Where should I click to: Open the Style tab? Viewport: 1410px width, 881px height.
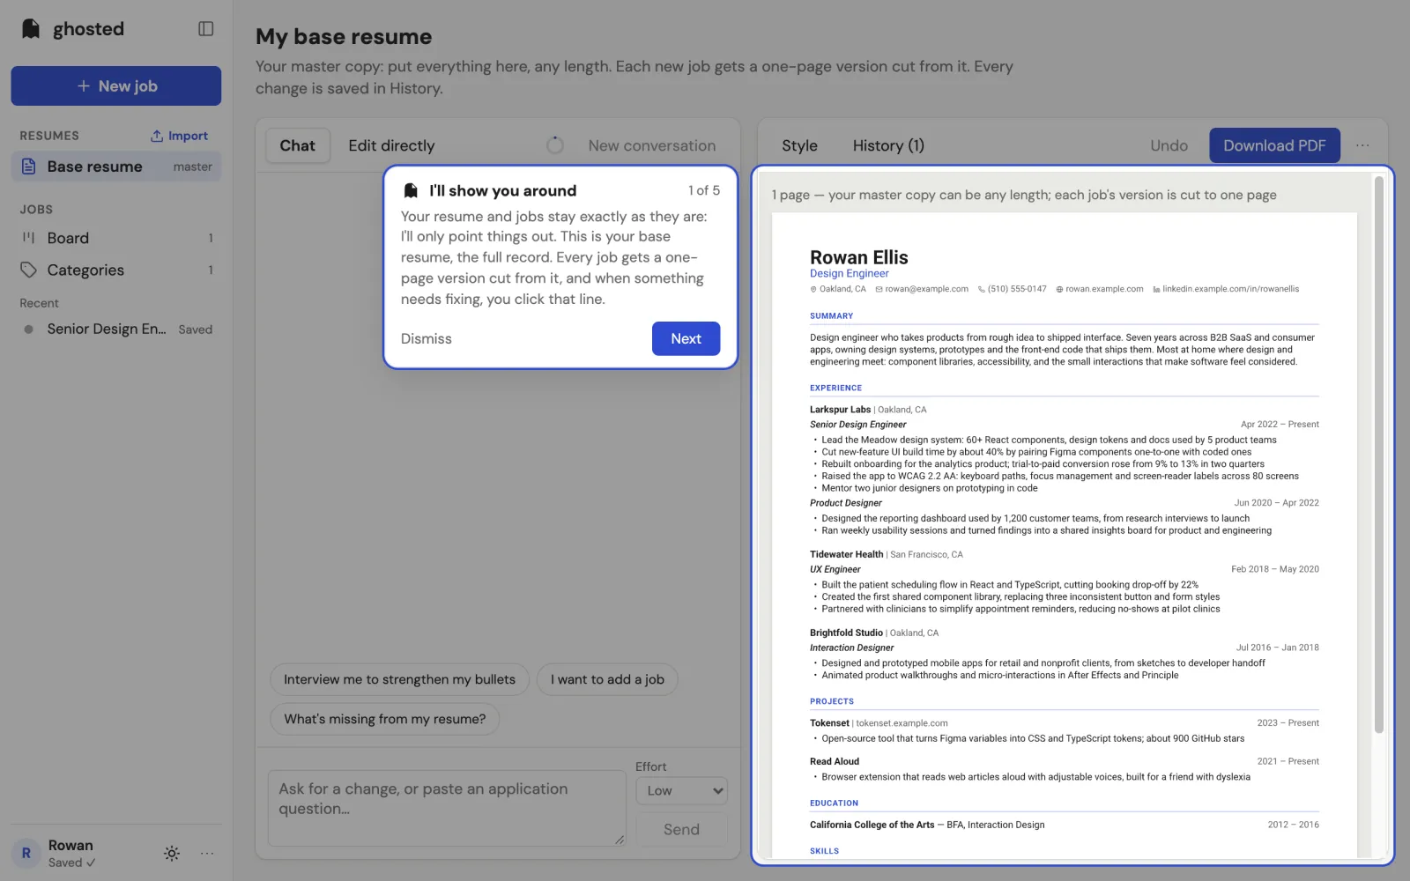[x=799, y=145]
